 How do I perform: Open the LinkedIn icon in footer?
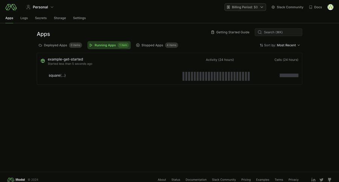click(313, 180)
